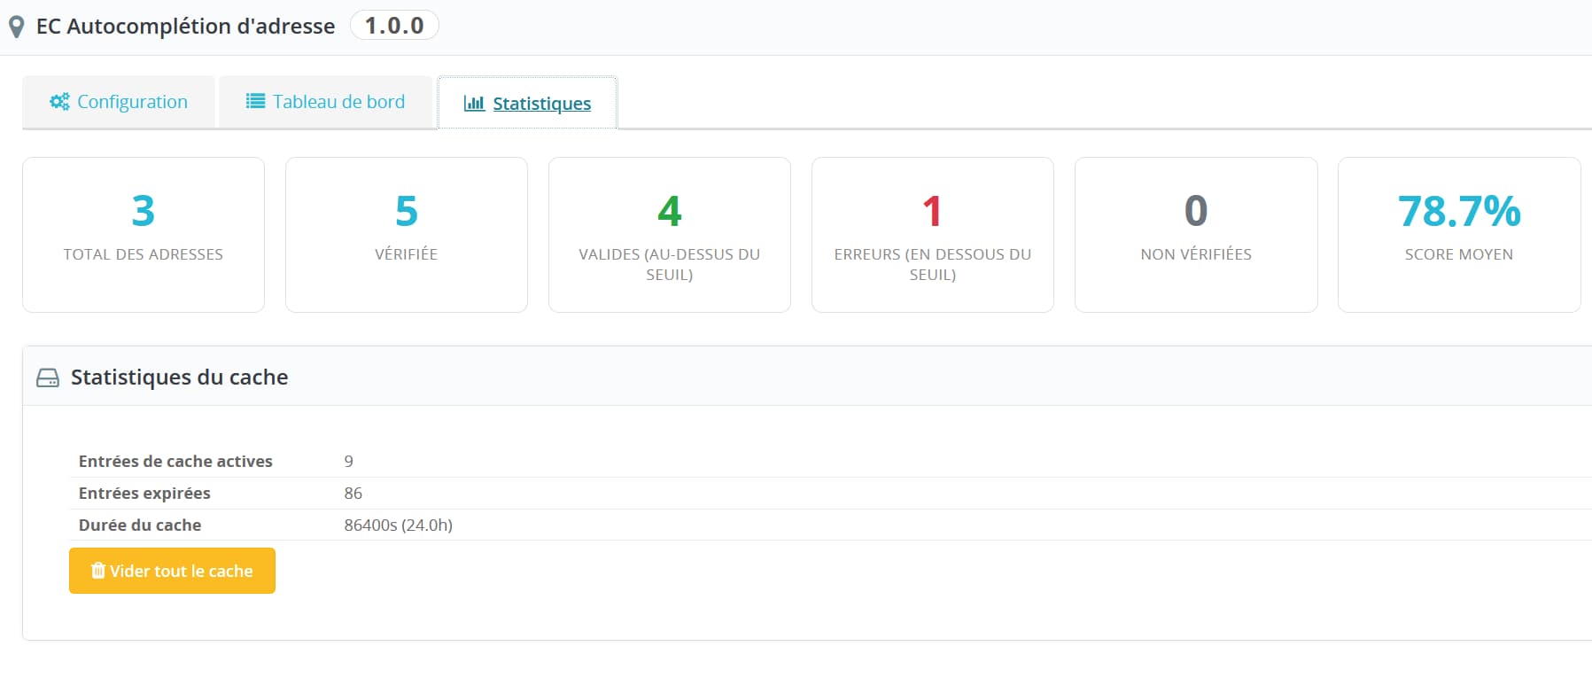1592x685 pixels.
Task: Click the green Valides count card
Action: [x=670, y=235]
